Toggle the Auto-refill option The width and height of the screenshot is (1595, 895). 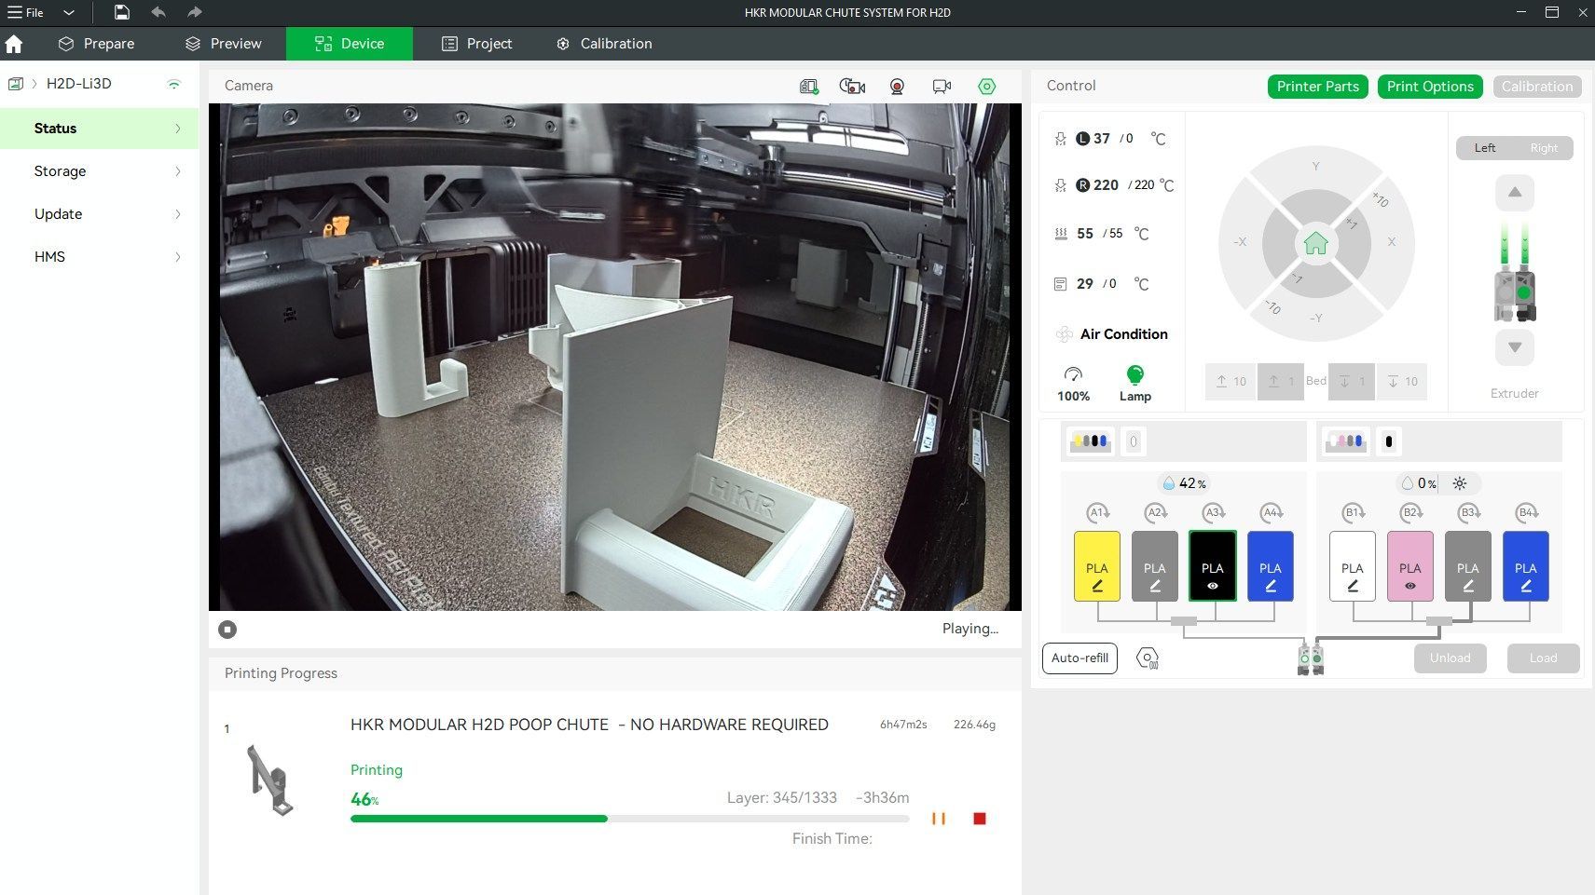[x=1079, y=658]
